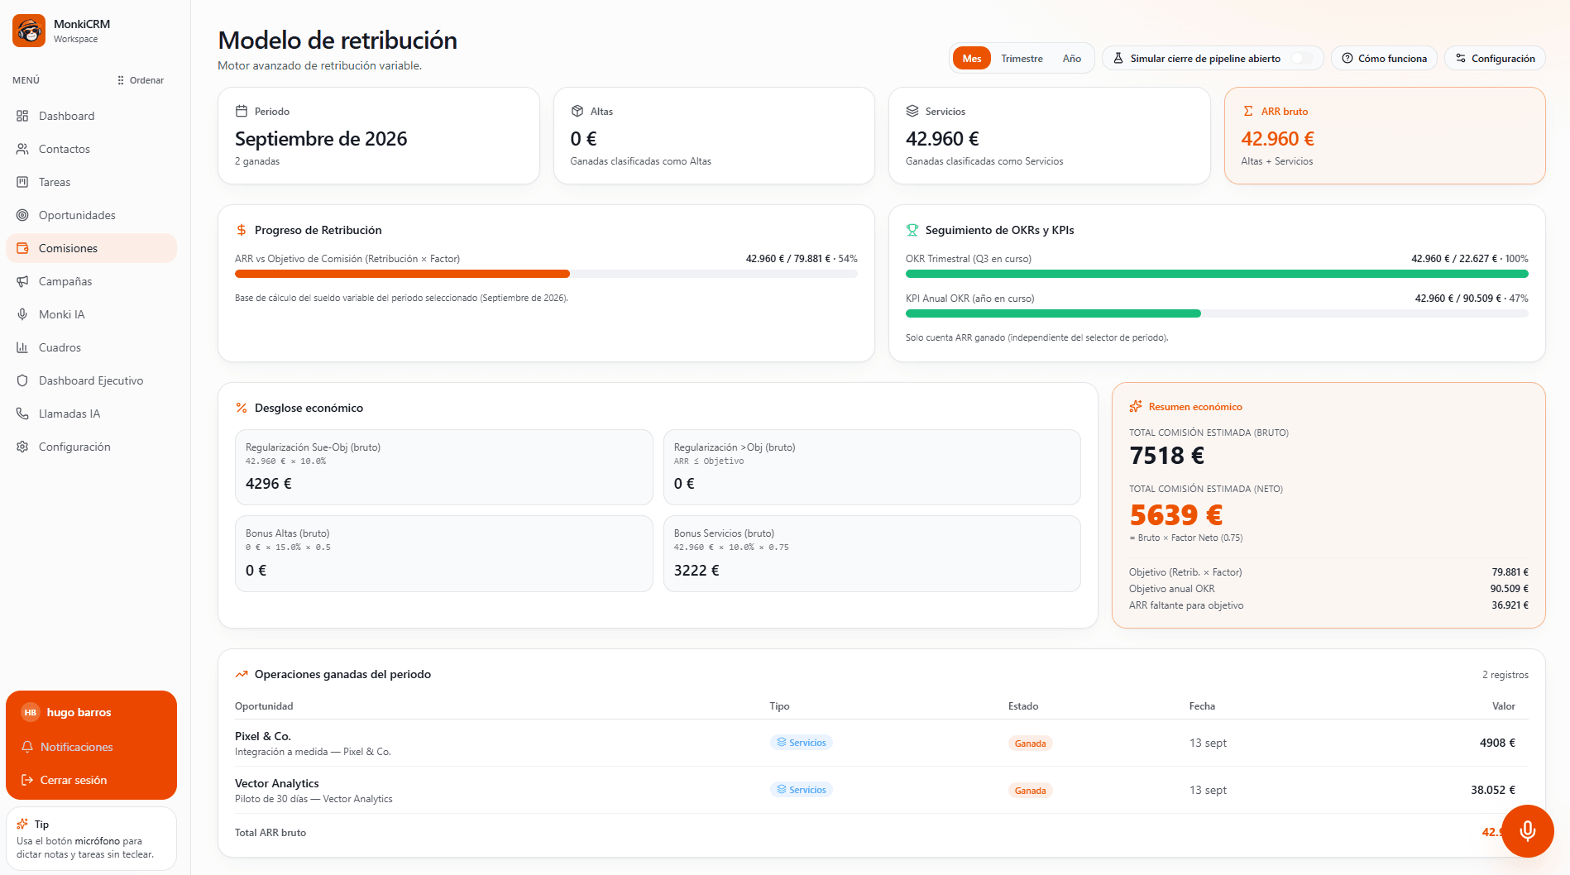This screenshot has height=875, width=1570.
Task: Click the Cuadros chart icon
Action: 22,347
